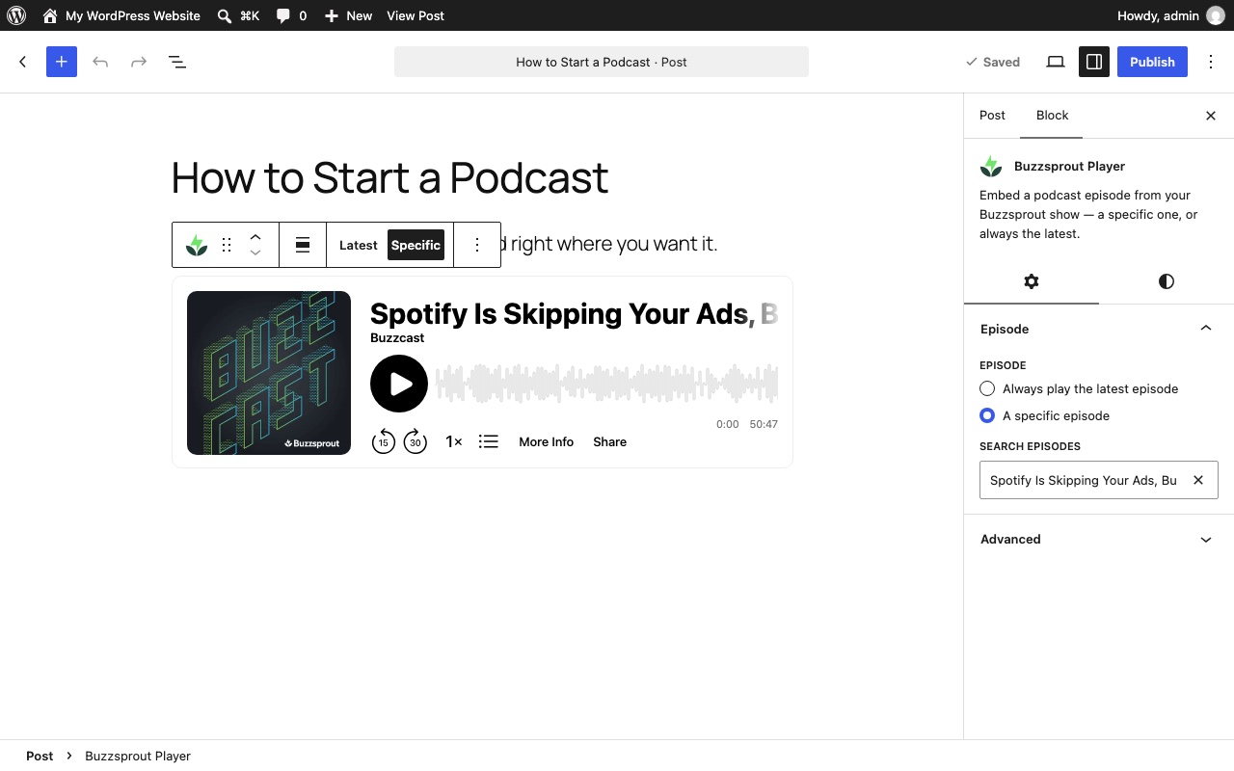The width and height of the screenshot is (1234, 771).
Task: Open editor Options three-dot menu
Action: pos(1211,62)
